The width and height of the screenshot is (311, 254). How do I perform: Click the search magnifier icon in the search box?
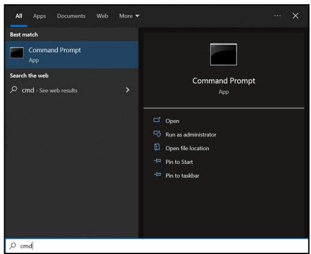click(13, 246)
